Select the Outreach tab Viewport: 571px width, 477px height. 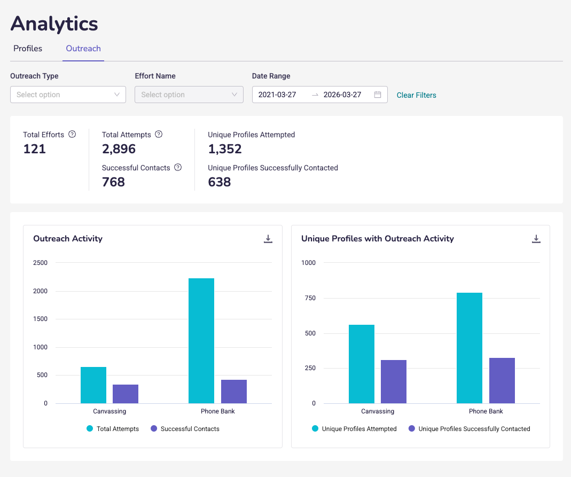pos(83,49)
